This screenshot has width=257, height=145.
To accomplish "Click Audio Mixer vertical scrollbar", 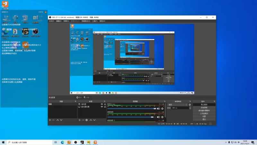I will (x=165, y=110).
